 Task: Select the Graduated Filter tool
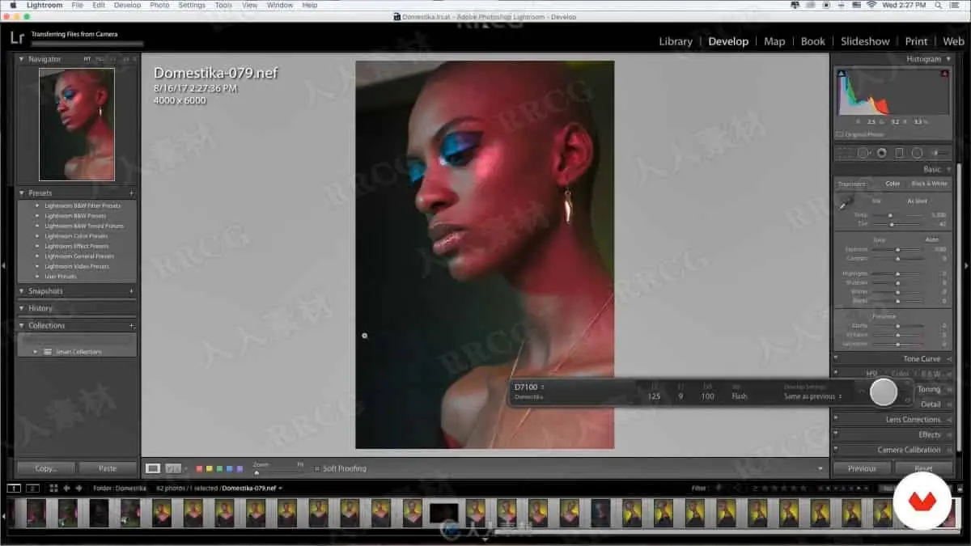[899, 153]
